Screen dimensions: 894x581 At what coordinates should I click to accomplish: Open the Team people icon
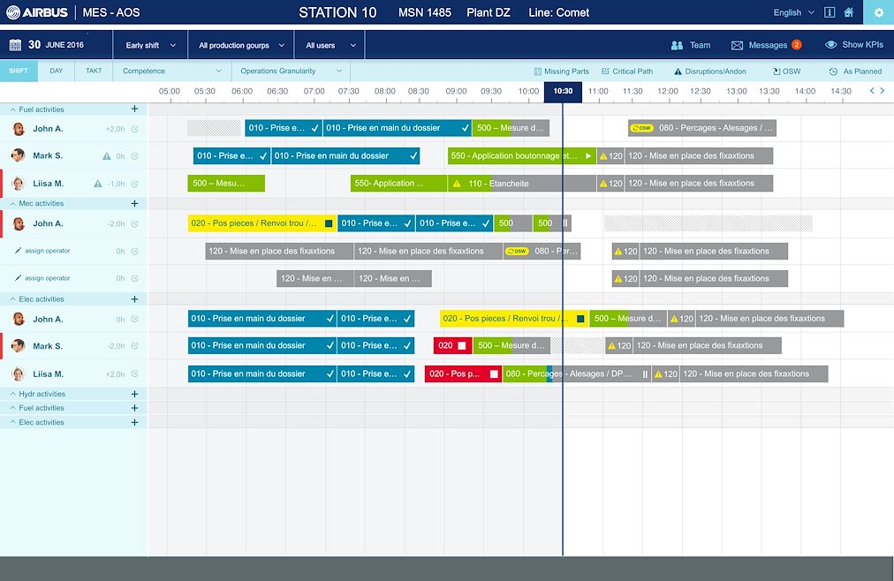coord(677,45)
